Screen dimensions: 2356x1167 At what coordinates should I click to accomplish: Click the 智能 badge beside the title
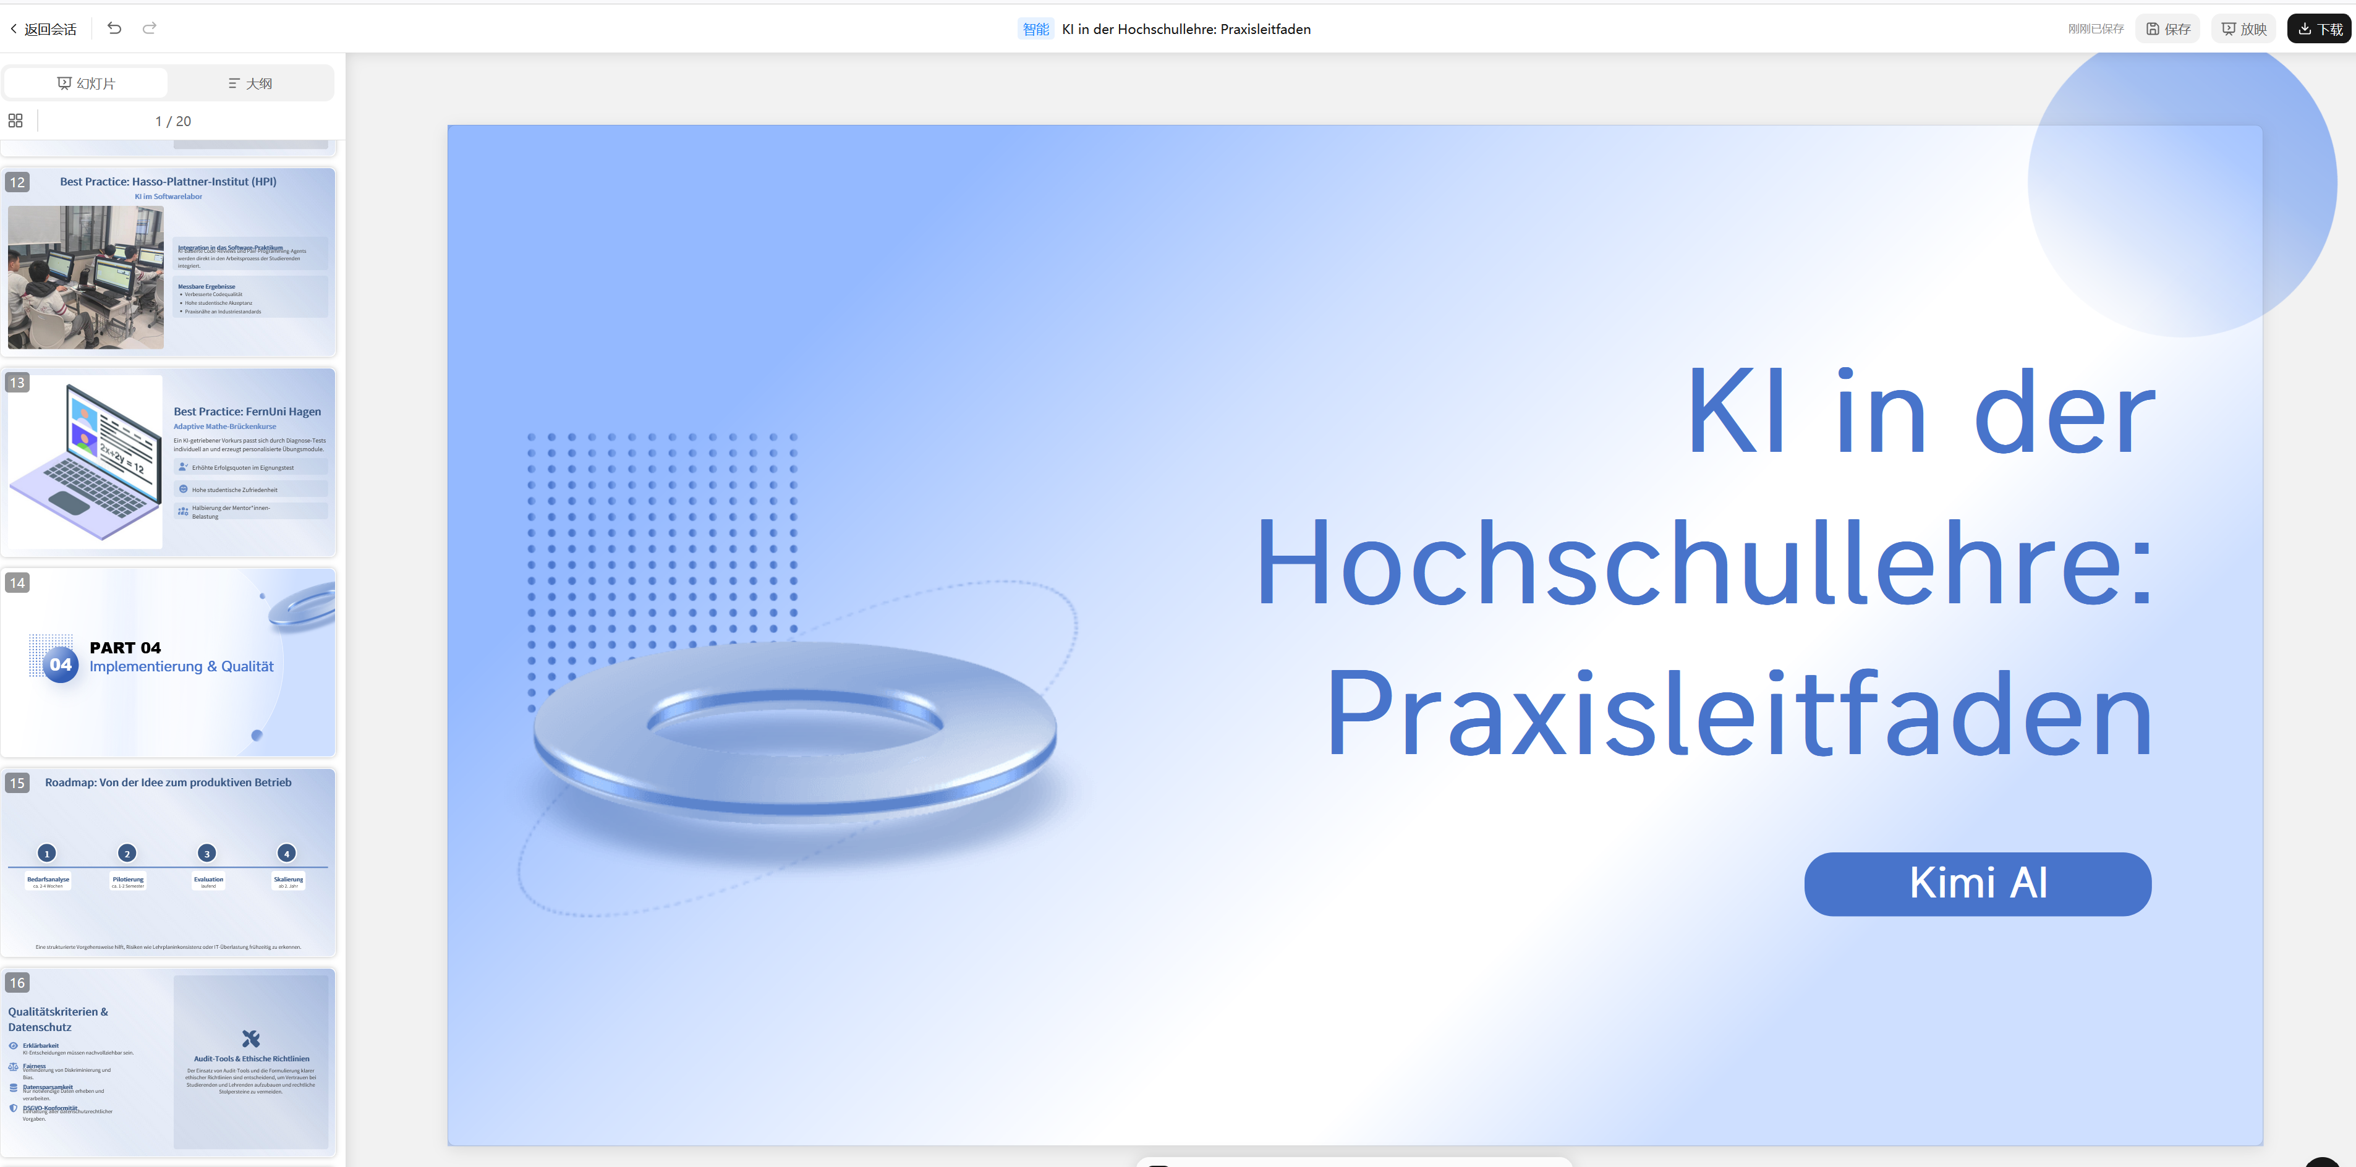[1034, 28]
